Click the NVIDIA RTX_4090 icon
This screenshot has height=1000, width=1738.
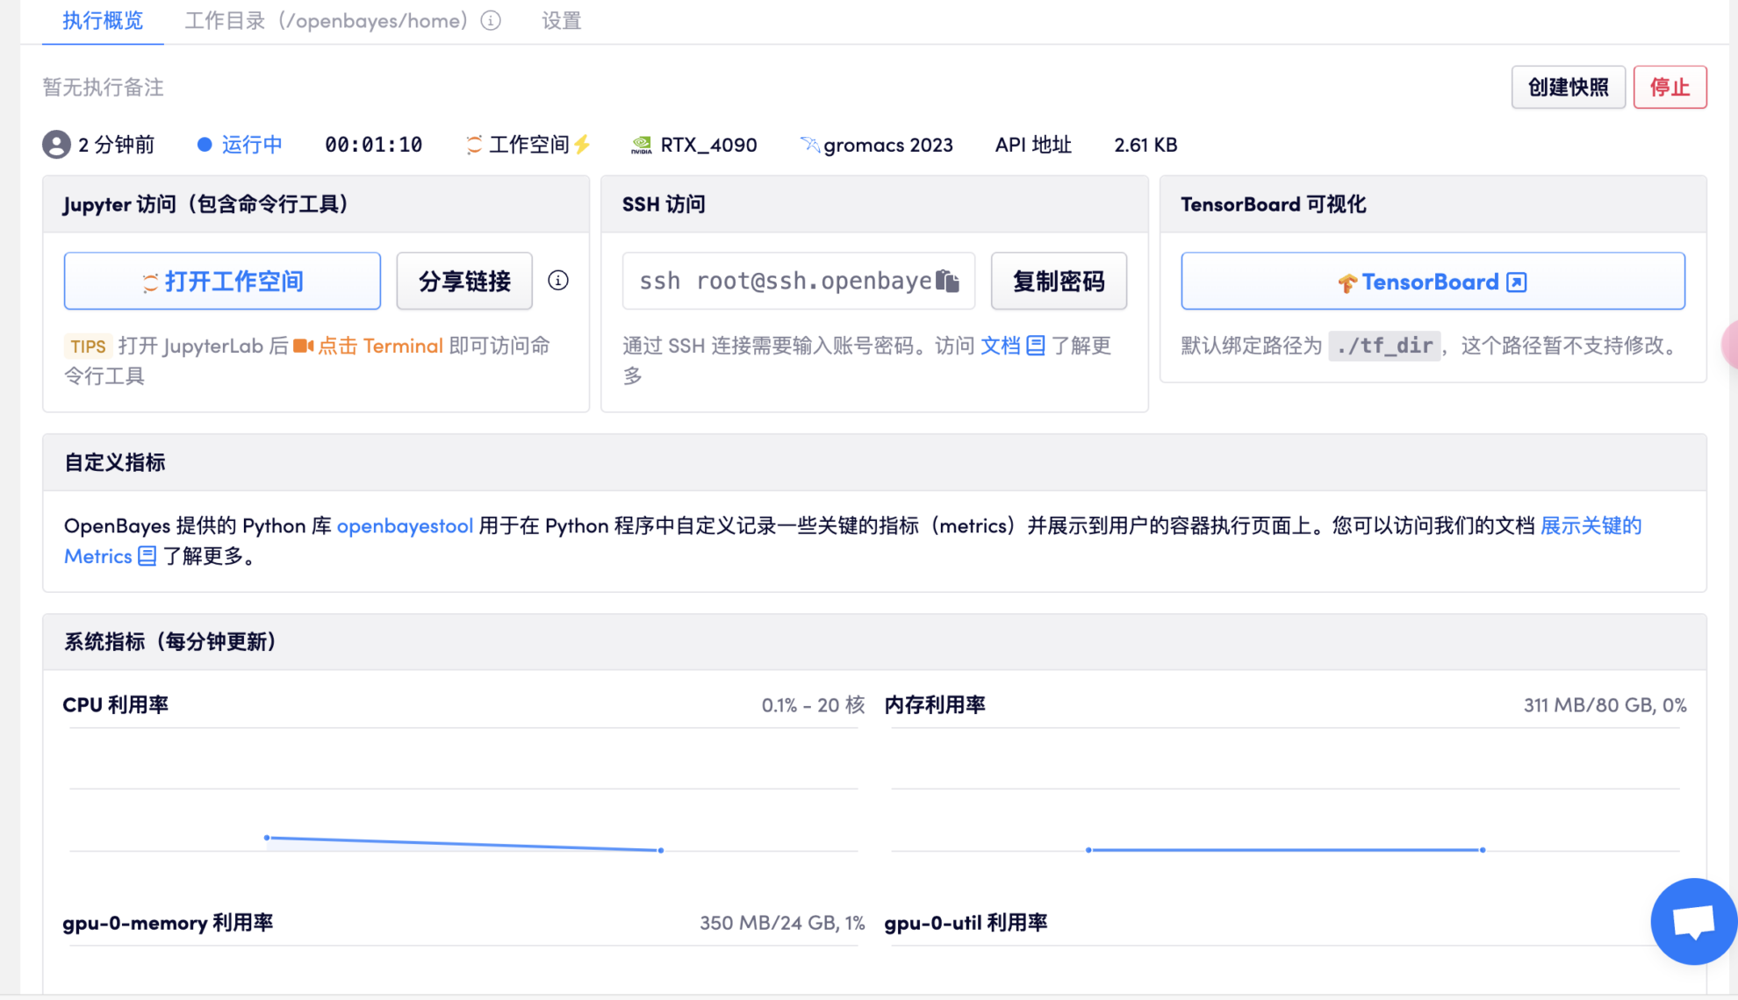642,145
